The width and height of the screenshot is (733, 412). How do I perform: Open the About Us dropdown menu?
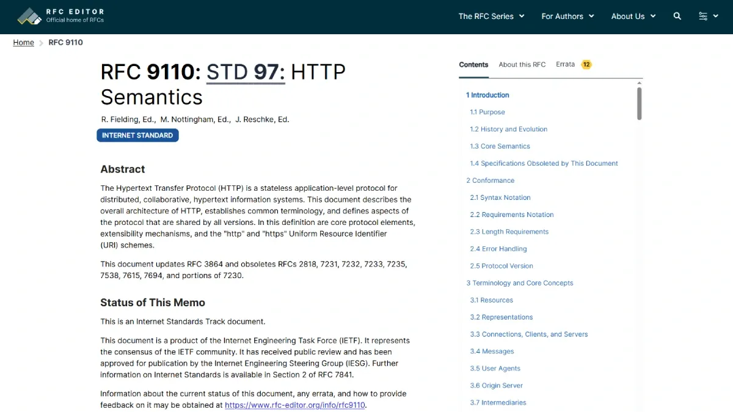click(633, 17)
